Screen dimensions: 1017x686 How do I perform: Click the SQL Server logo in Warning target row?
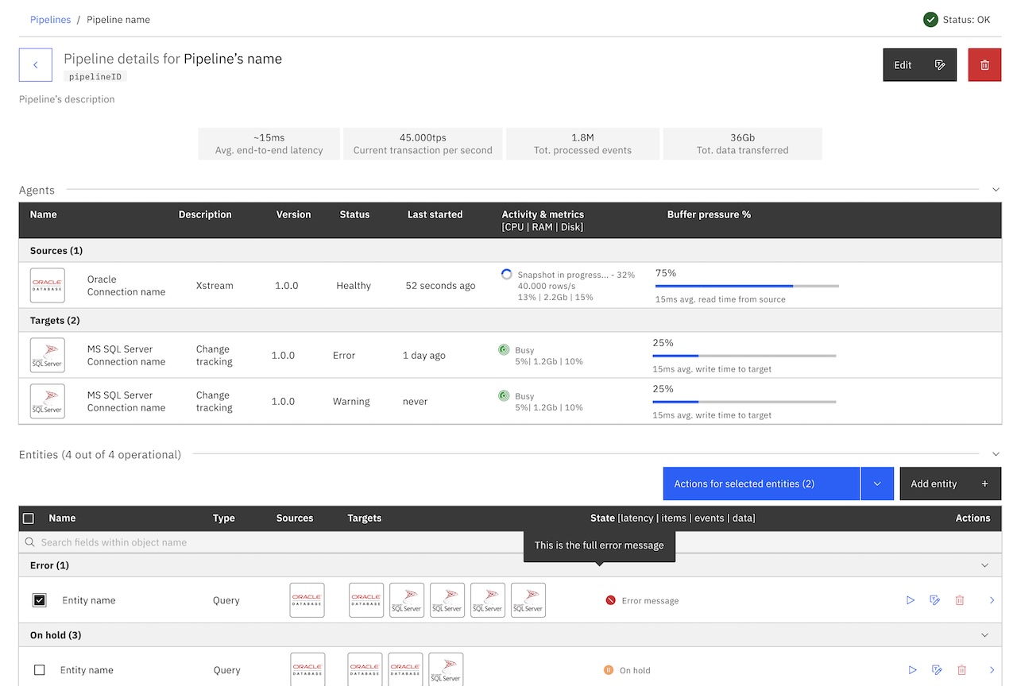(x=48, y=401)
